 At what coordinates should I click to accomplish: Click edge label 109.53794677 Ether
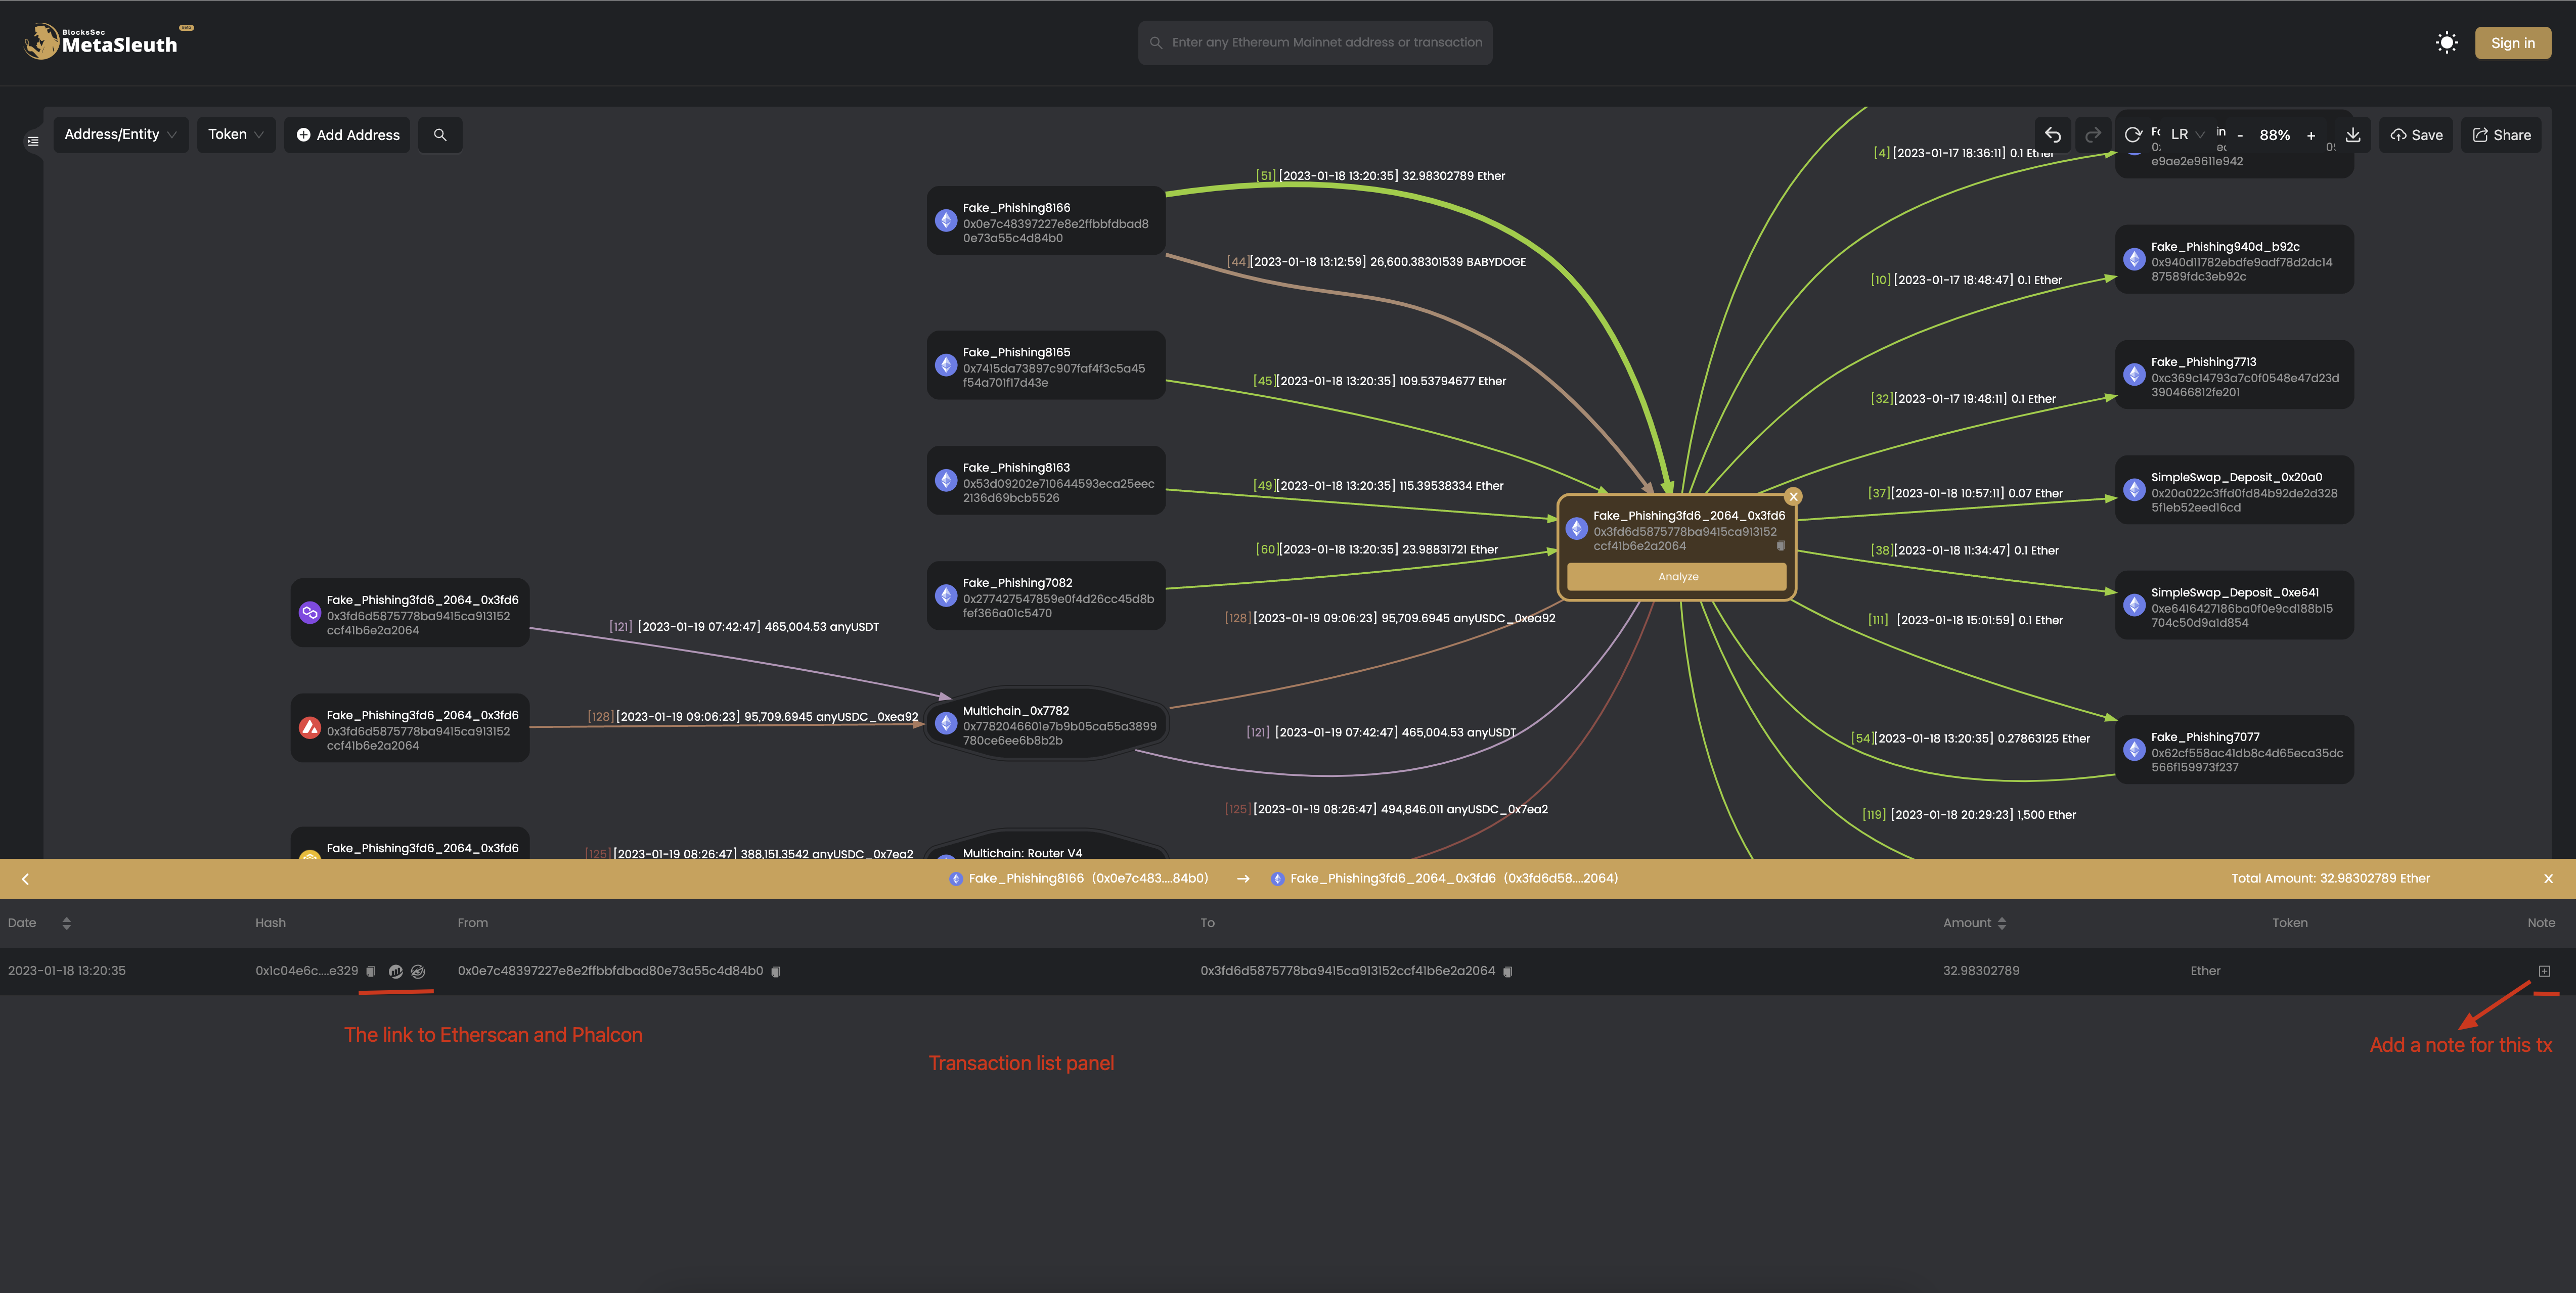coord(1379,382)
